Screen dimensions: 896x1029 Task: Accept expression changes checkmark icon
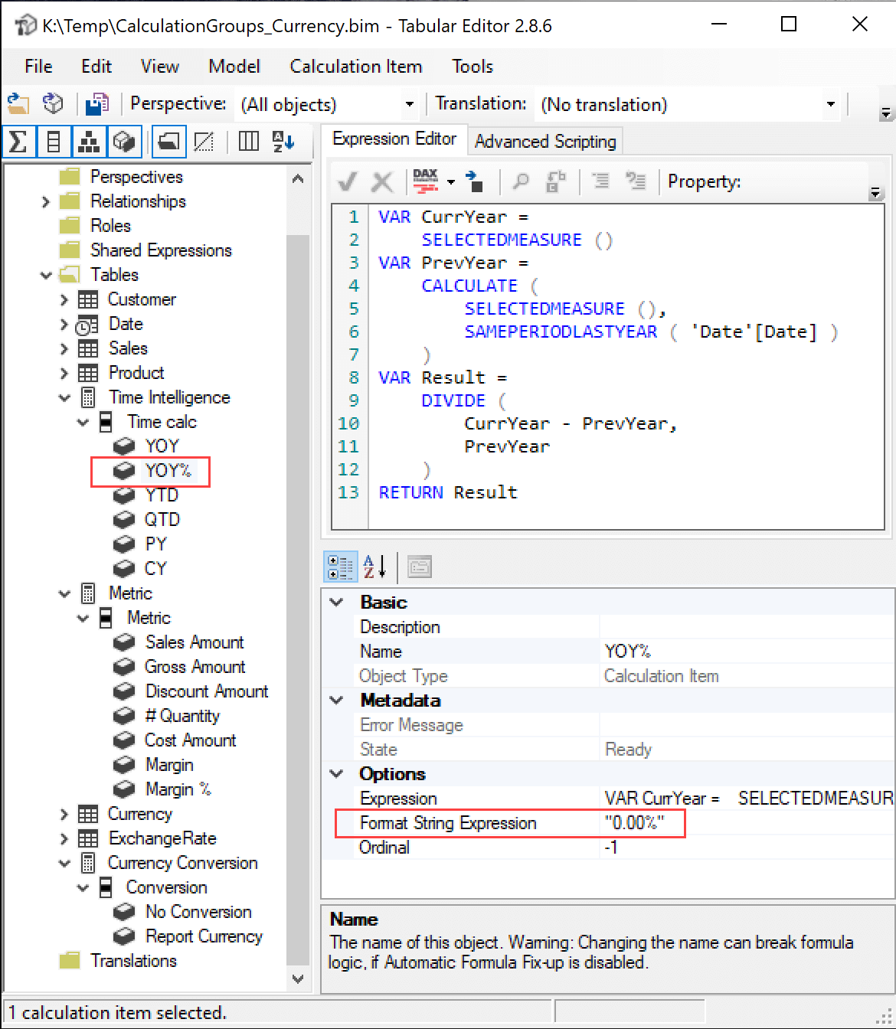347,181
